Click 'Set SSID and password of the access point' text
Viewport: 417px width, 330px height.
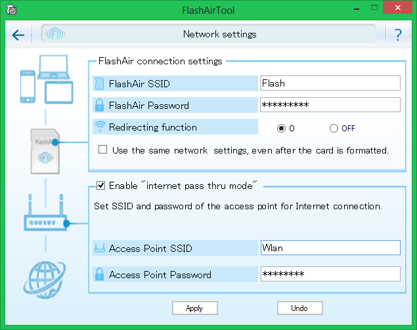[x=238, y=206]
